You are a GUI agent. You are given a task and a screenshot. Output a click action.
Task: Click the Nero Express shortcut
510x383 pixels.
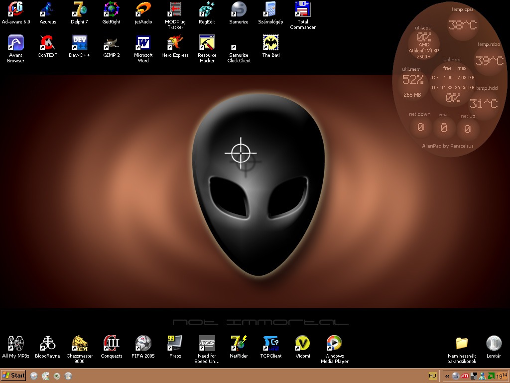[x=175, y=43]
